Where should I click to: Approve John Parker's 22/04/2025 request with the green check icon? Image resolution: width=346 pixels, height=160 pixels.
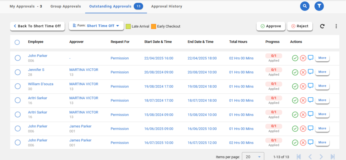[295, 58]
